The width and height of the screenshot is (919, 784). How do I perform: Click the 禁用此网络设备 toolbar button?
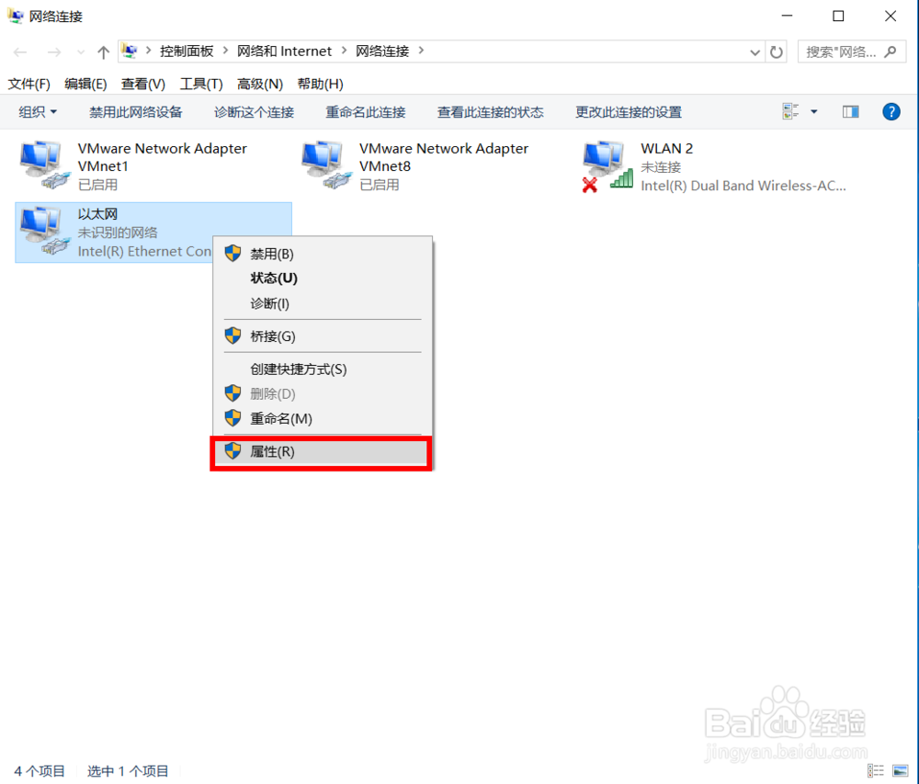point(135,112)
